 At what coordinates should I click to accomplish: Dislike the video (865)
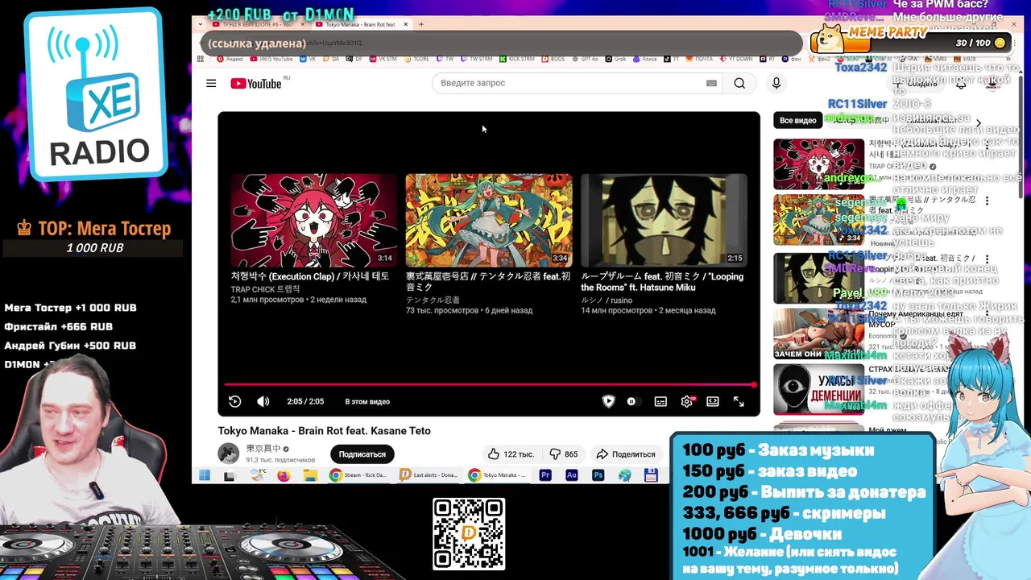(x=563, y=454)
